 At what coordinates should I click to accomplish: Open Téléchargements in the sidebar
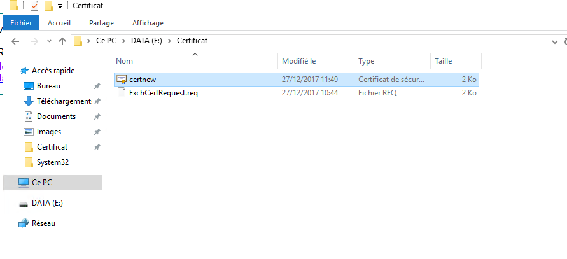64,101
